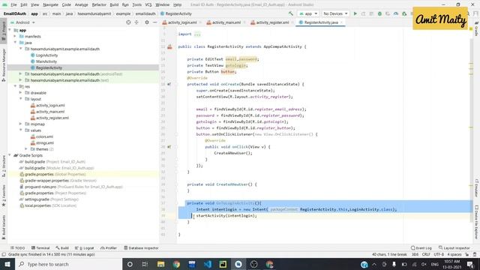Viewport: 480px width, 270px height.
Task: Click the Make Project hammer icon
Action: pyautogui.click(x=291, y=13)
